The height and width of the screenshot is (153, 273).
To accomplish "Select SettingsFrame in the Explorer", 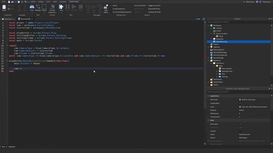I will 227,71.
